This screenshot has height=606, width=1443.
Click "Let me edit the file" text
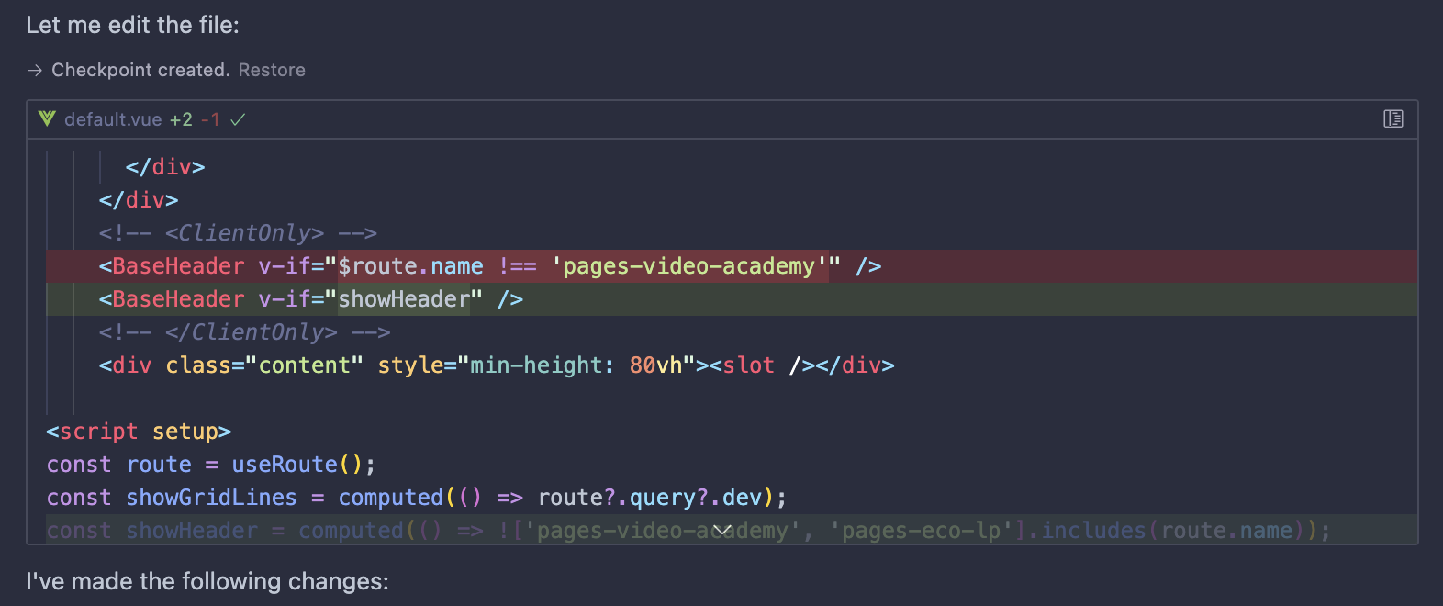click(132, 25)
